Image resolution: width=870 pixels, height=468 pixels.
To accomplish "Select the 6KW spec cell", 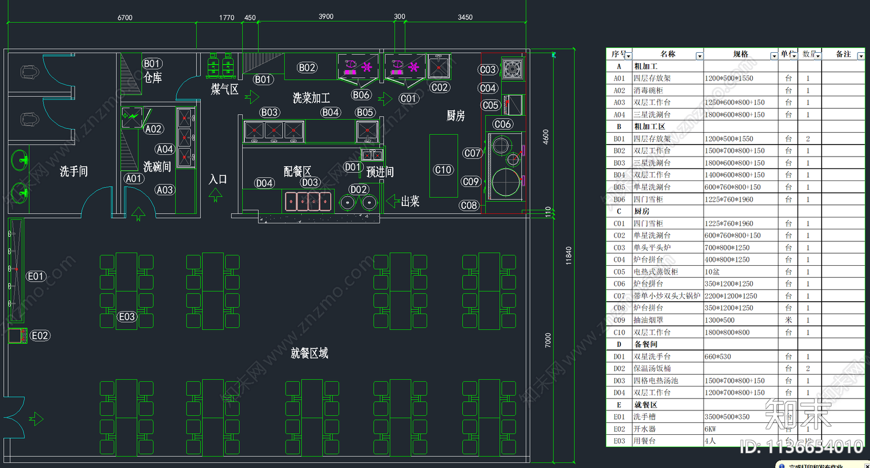I will pos(741,429).
